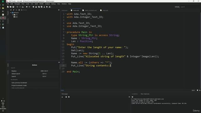This screenshot has height=113, width=201.
Task: Click the Main subprogram label in editor status bar
Action: [x=62, y=90]
